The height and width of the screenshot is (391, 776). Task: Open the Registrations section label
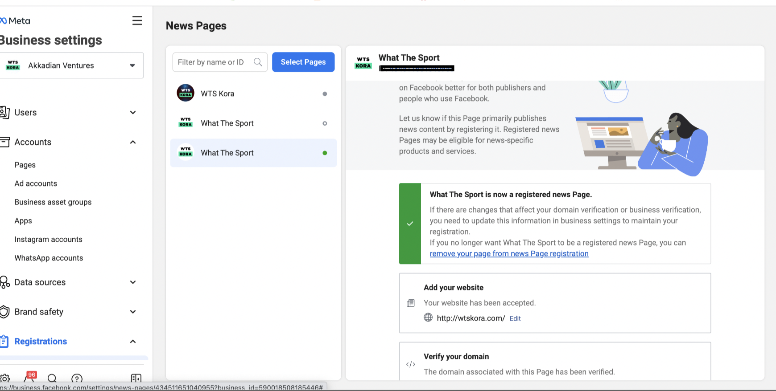pyautogui.click(x=41, y=342)
